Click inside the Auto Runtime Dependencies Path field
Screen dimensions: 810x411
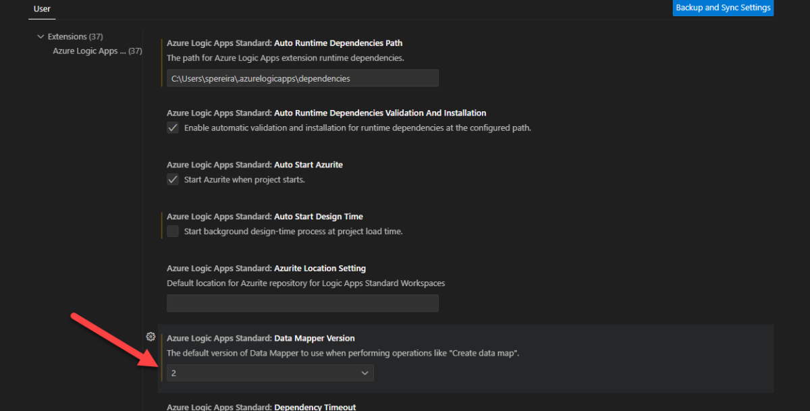click(x=302, y=78)
